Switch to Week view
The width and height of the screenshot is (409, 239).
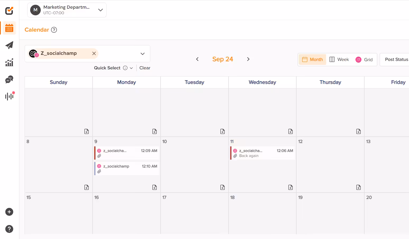coord(339,60)
